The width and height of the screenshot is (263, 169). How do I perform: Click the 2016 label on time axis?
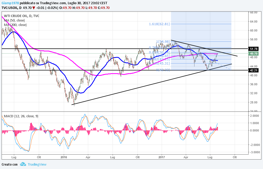64,157
